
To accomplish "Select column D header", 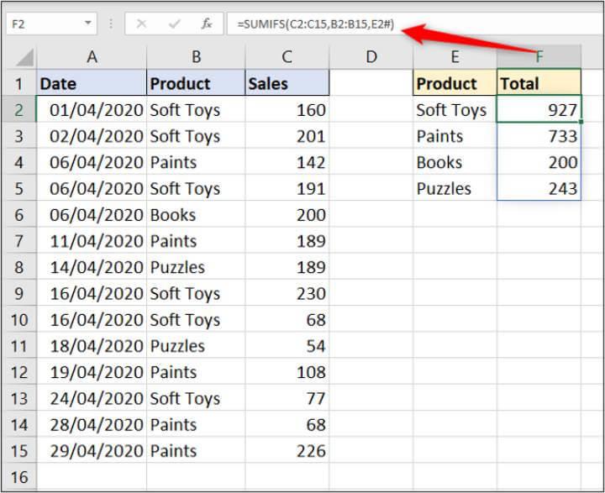I will [371, 57].
